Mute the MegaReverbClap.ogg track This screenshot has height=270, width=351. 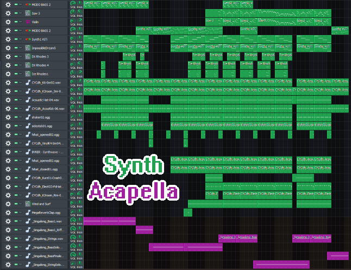[x=16, y=213]
